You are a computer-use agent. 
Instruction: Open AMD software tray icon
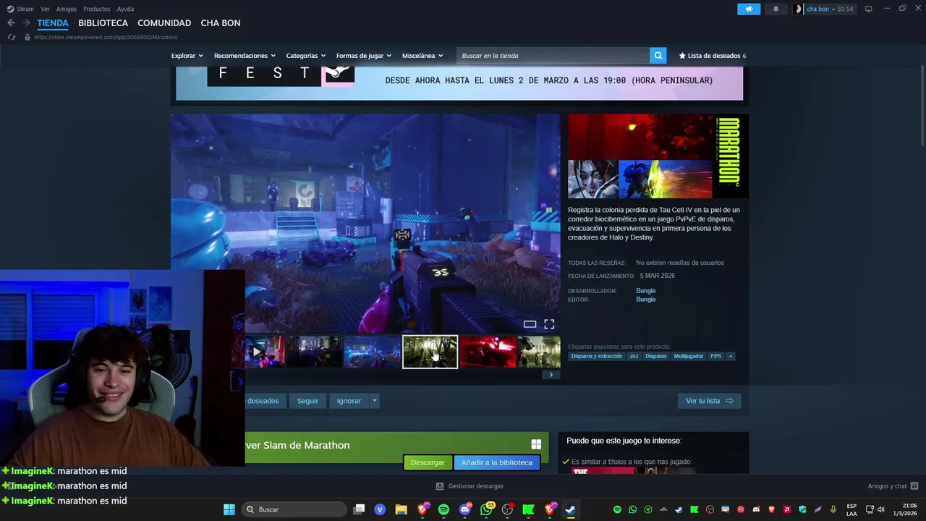[x=787, y=509]
